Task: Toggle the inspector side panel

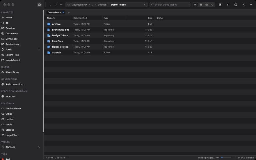Action: 236,5
